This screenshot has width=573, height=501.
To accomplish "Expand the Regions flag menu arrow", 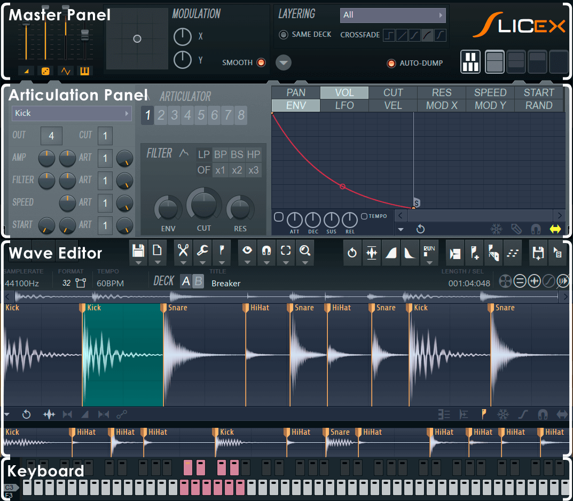I will click(x=222, y=262).
